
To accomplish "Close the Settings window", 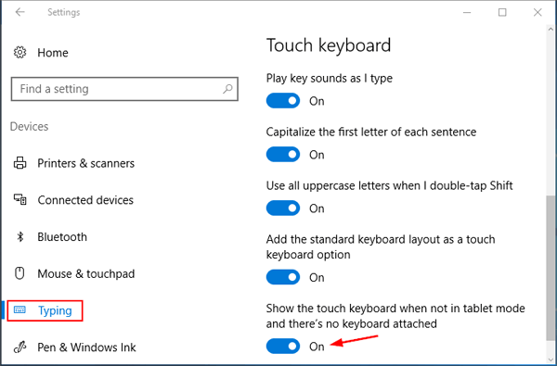I will (x=538, y=12).
